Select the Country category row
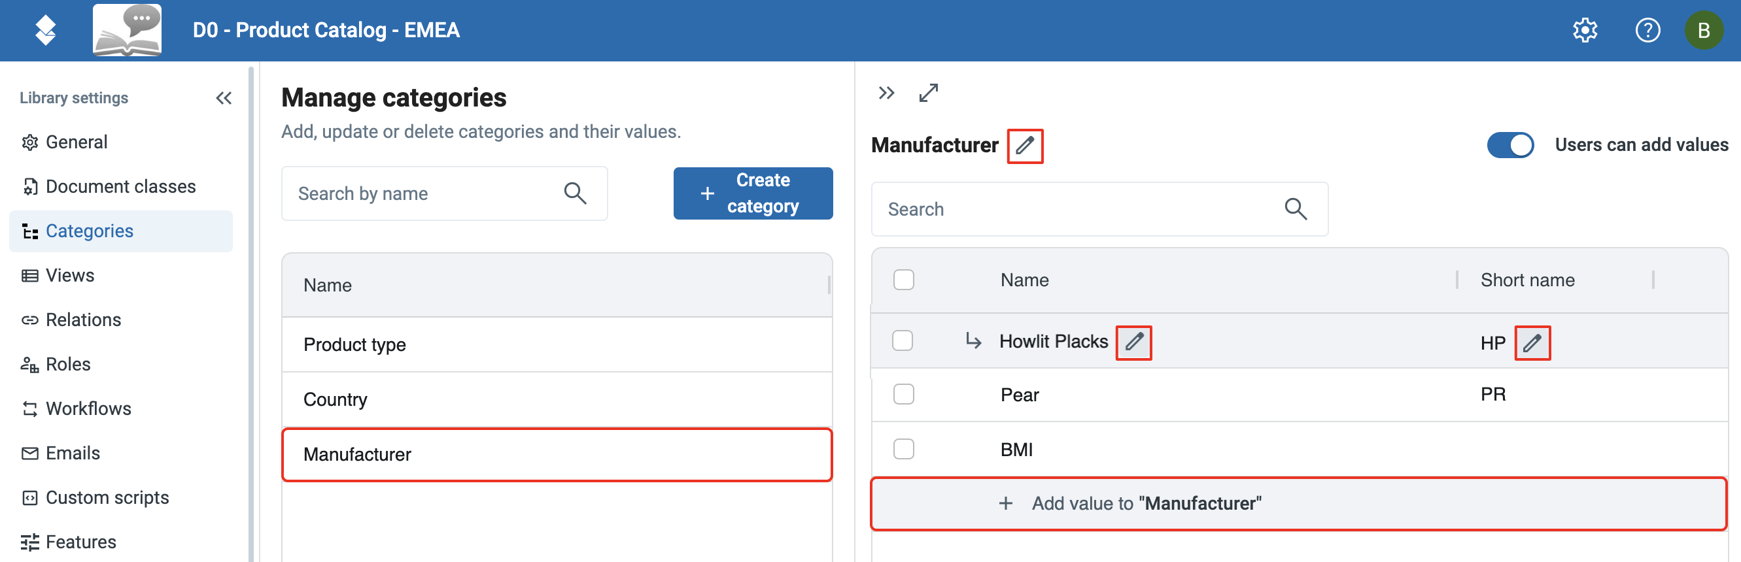The image size is (1741, 562). click(557, 400)
